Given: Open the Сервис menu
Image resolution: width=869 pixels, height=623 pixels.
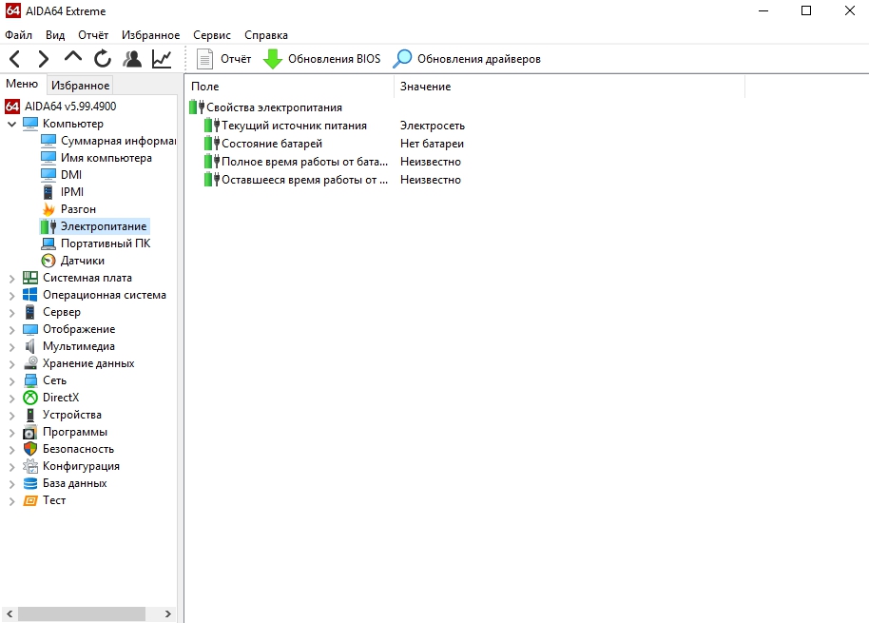Looking at the screenshot, I should click(212, 35).
